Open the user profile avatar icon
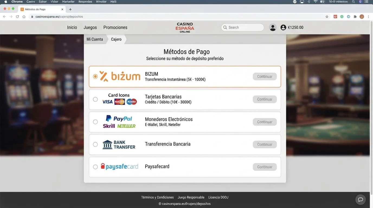The width and height of the screenshot is (373, 208). [273, 27]
